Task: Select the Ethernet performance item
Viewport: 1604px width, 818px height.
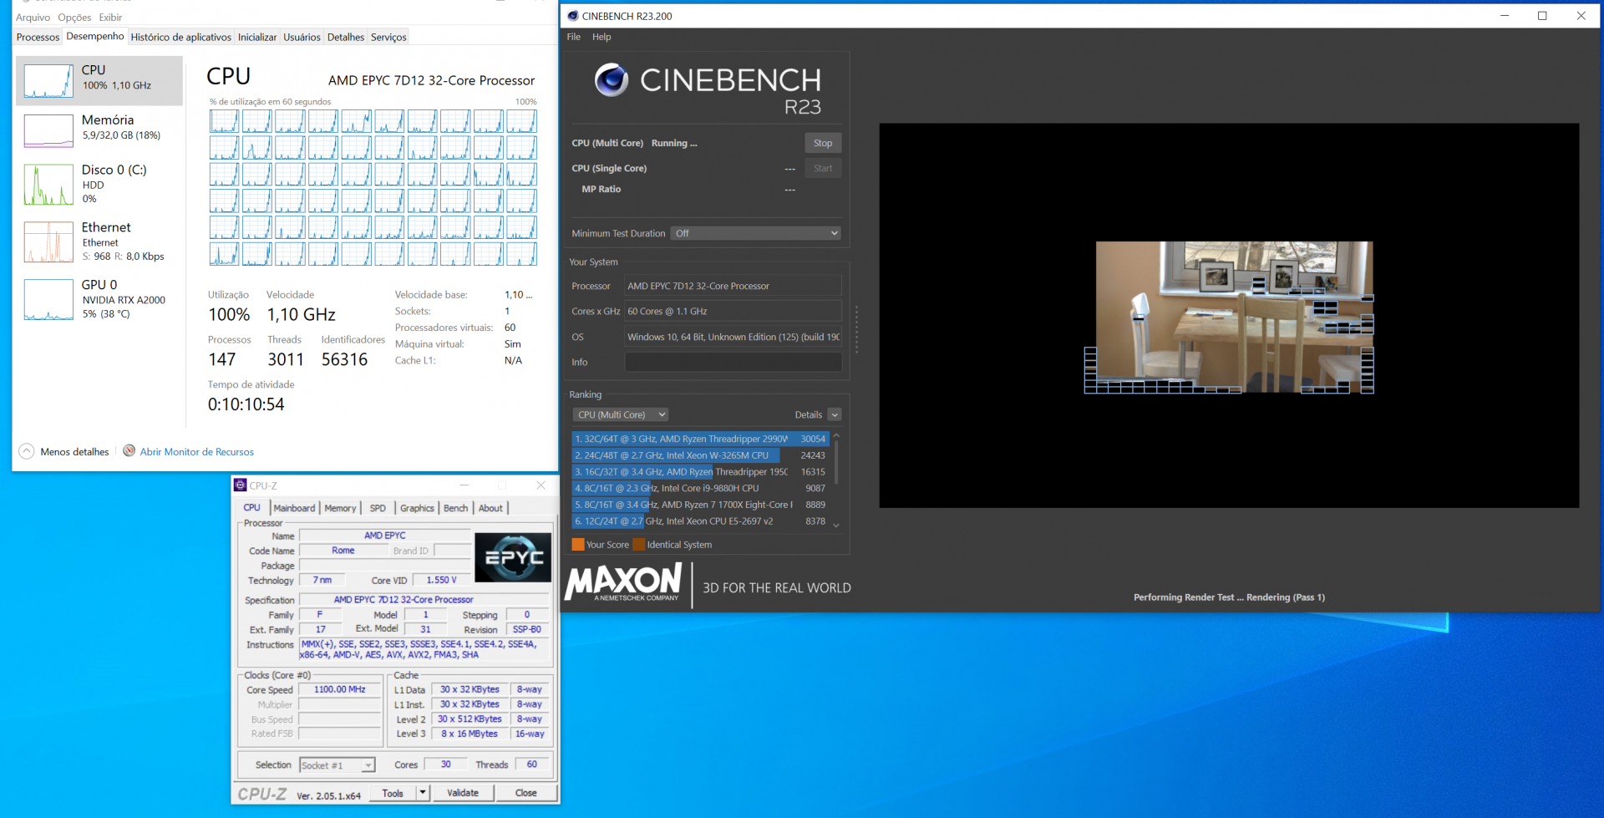Action: point(99,241)
